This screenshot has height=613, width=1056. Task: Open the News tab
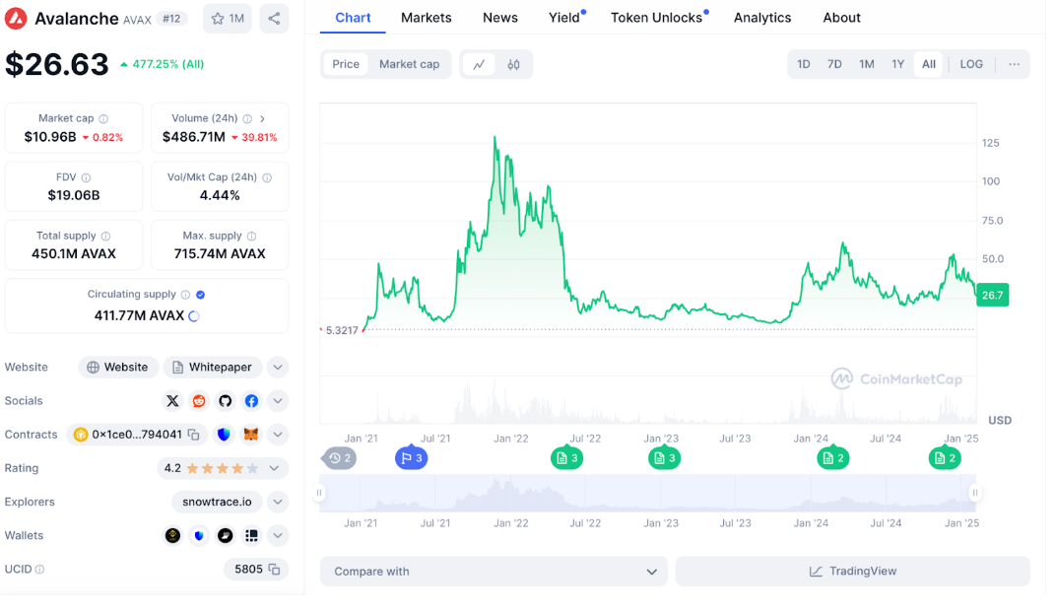click(x=499, y=18)
